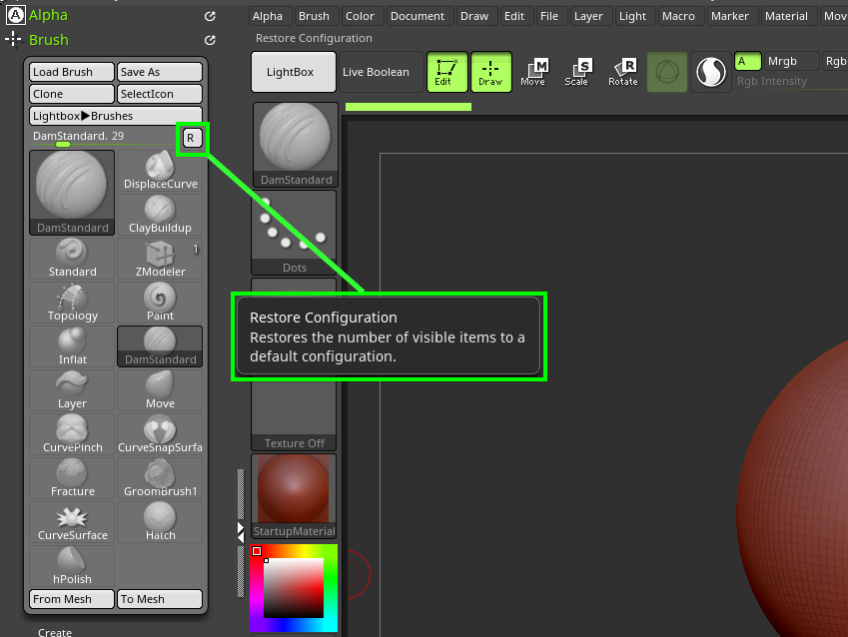This screenshot has height=637, width=848.
Task: Select the CurveSurface brush
Action: [x=72, y=521]
